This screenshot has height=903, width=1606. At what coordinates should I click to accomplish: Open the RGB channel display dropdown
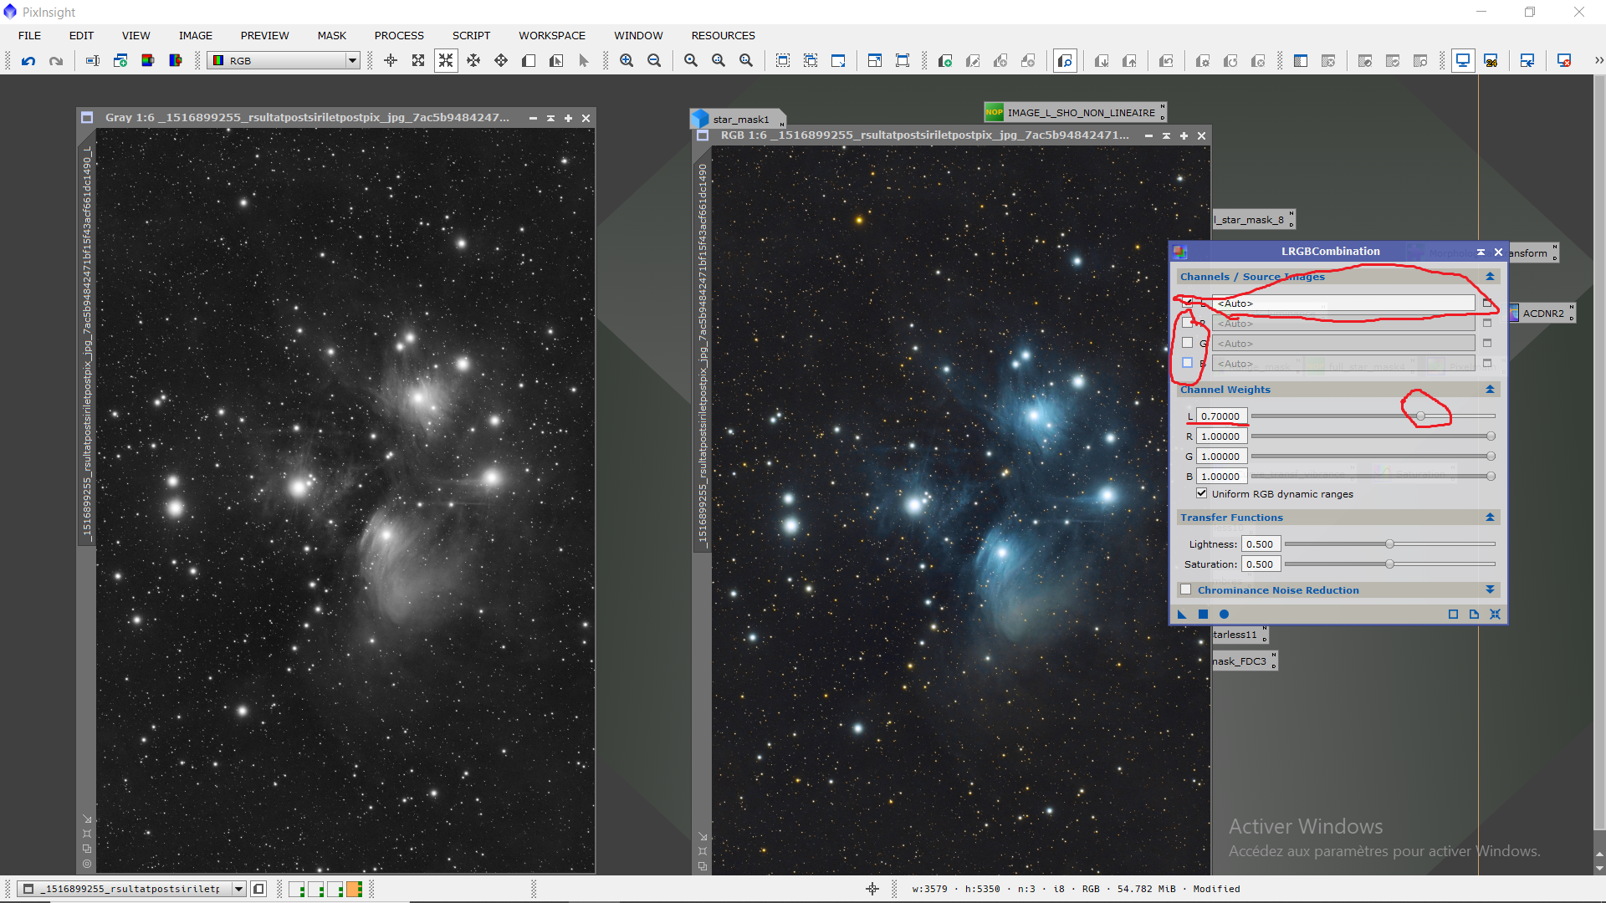click(352, 60)
